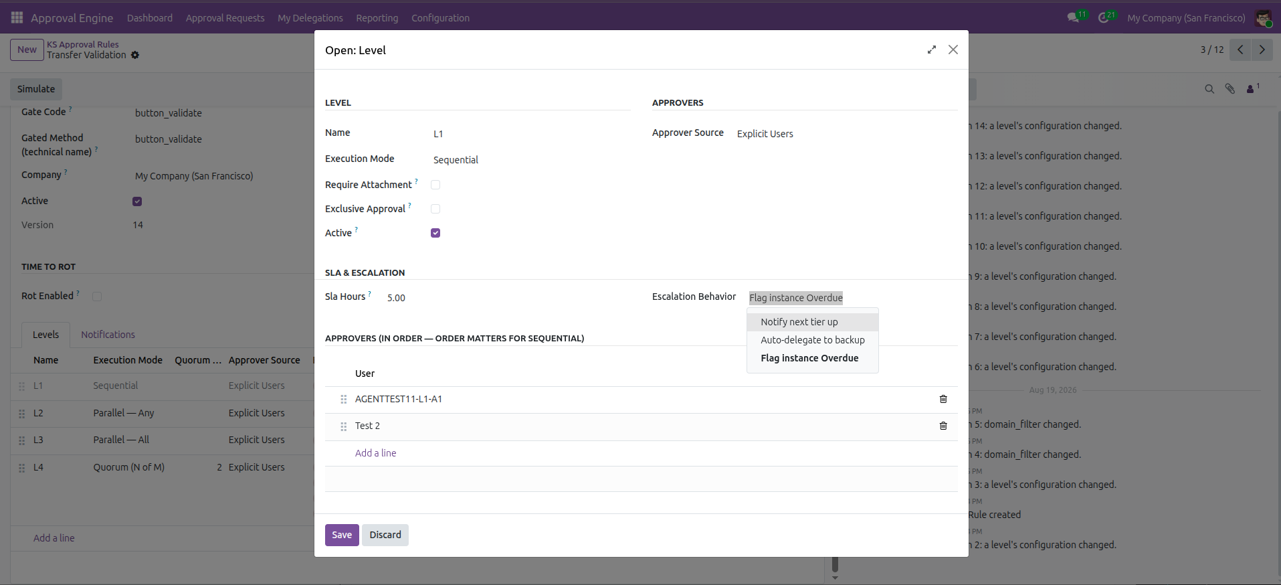This screenshot has height=585, width=1281.
Task: Toggle the Exclusive Approval checkbox
Action: click(435, 209)
